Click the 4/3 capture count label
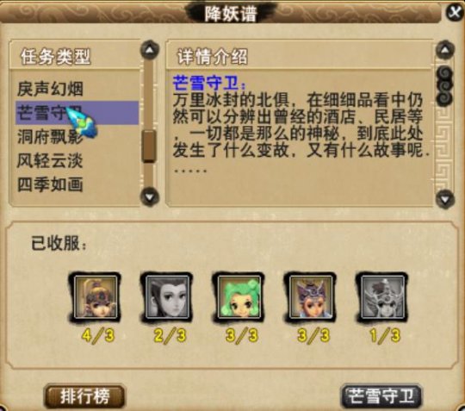The width and height of the screenshot is (465, 411). tap(98, 336)
